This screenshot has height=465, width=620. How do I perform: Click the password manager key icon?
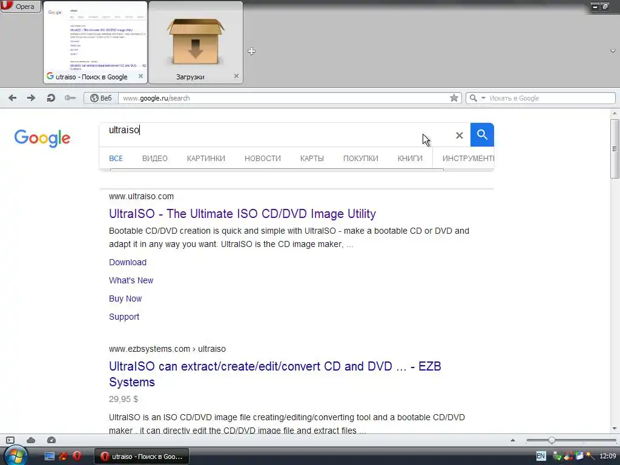pyautogui.click(x=70, y=97)
